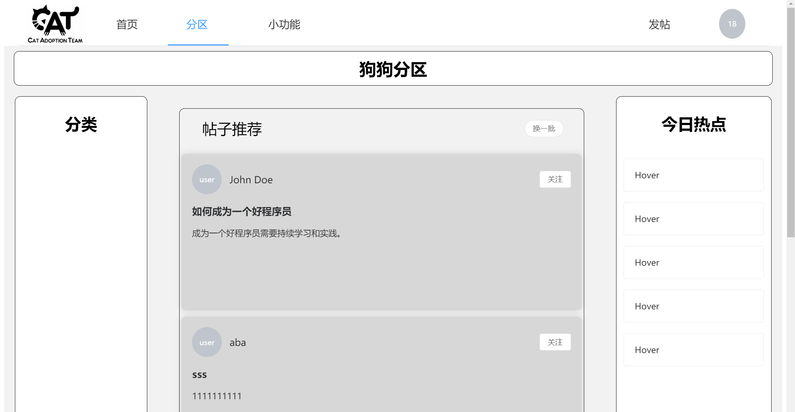
Task: Open the third Hover hot-topic card
Action: point(693,262)
